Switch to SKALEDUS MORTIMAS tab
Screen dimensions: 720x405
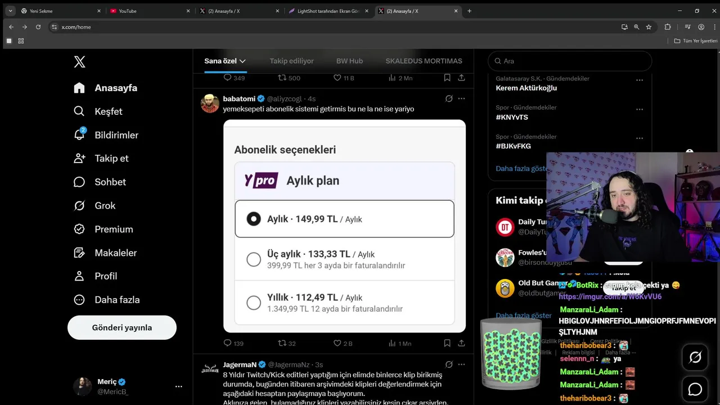click(424, 61)
